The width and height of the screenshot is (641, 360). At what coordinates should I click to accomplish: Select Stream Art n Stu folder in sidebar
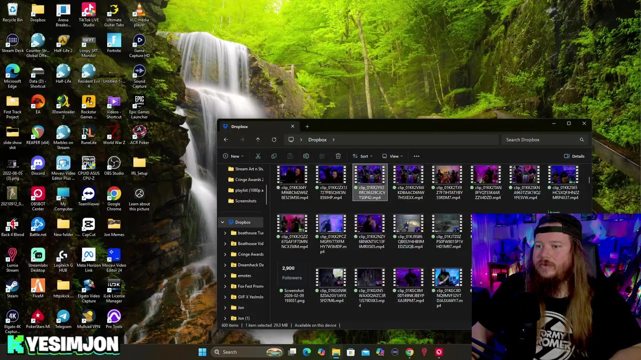pyautogui.click(x=245, y=168)
